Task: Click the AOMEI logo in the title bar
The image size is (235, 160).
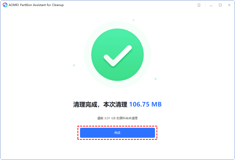Action: [5, 5]
